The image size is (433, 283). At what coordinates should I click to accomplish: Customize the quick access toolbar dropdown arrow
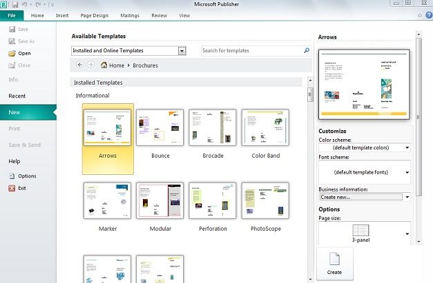51,4
